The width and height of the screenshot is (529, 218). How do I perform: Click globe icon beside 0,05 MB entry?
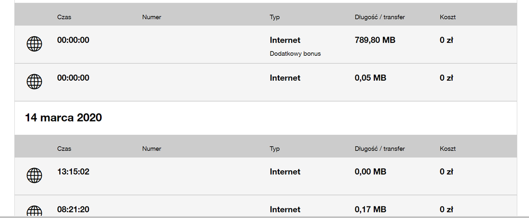pos(34,82)
